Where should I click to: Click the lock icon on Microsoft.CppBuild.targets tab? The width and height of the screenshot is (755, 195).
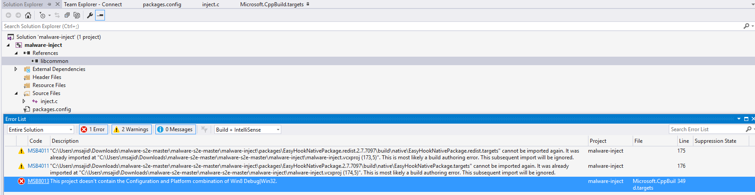point(308,4)
